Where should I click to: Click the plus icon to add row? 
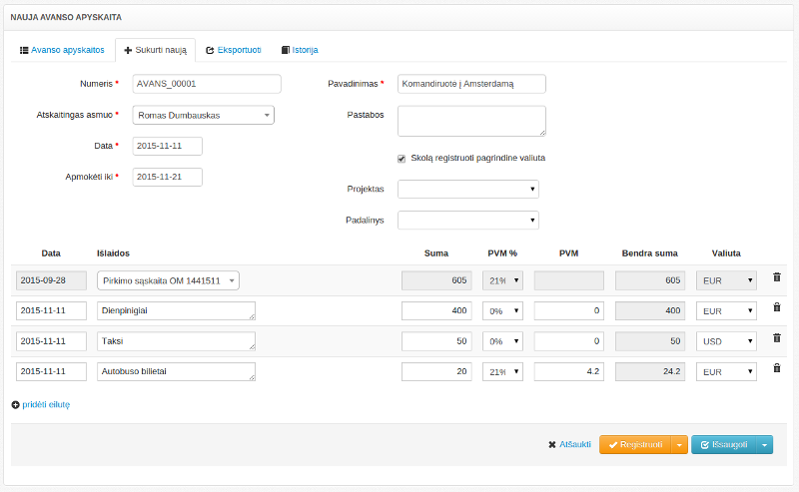[15, 405]
